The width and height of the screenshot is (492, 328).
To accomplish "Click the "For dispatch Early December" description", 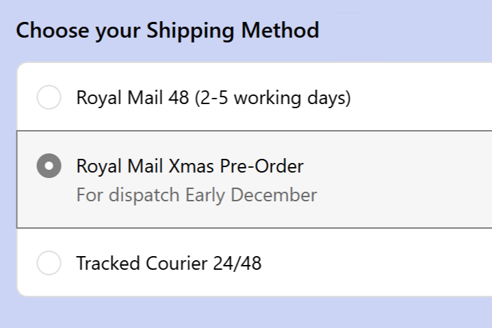I will pyautogui.click(x=196, y=195).
